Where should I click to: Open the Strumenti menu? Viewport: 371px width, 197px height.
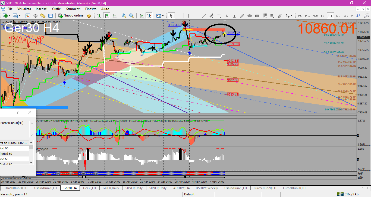tap(73, 9)
